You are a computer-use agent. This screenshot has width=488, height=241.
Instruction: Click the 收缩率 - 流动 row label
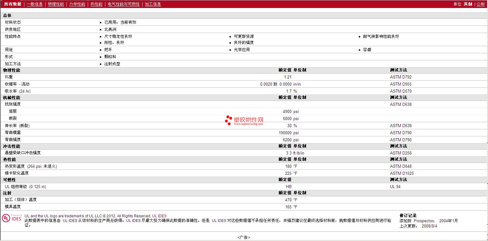coord(17,84)
